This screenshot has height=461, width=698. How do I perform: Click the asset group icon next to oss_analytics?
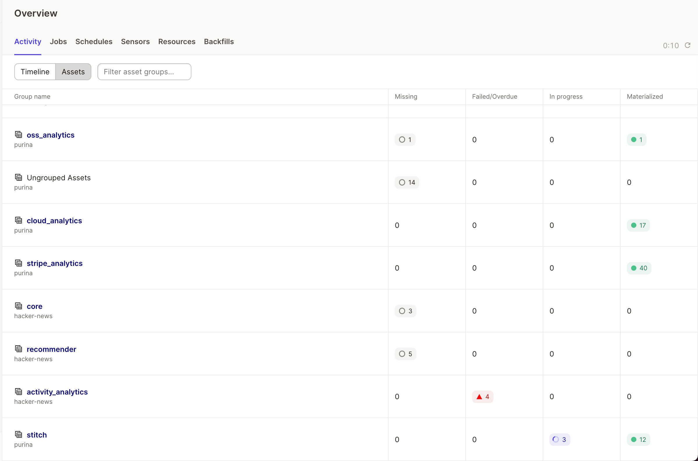tap(19, 135)
